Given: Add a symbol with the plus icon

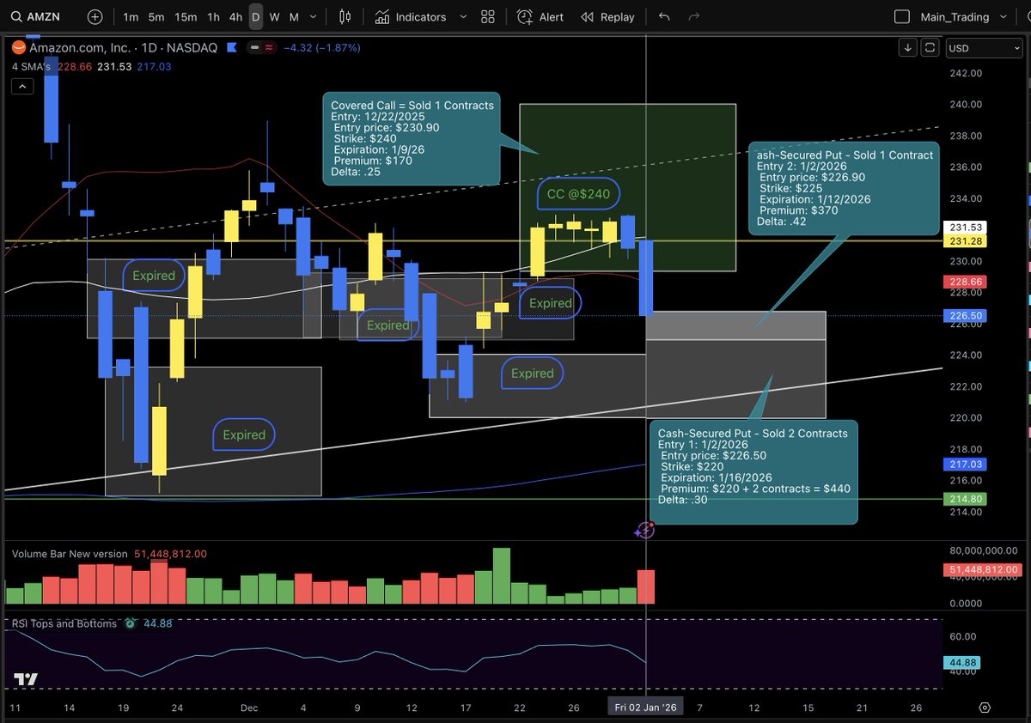Looking at the screenshot, I should click(95, 17).
